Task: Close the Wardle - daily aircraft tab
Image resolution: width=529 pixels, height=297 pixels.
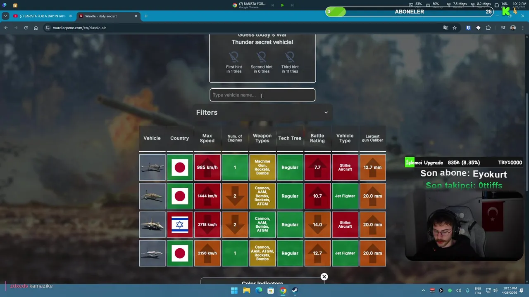Action: tap(136, 16)
